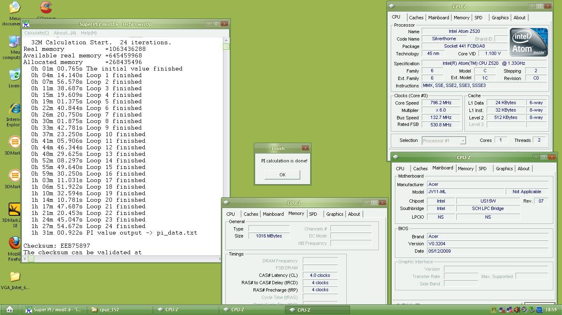Select the CPU tab in the Mainboard CPU-Z window
The width and height of the screenshot is (562, 315).
[x=400, y=169]
